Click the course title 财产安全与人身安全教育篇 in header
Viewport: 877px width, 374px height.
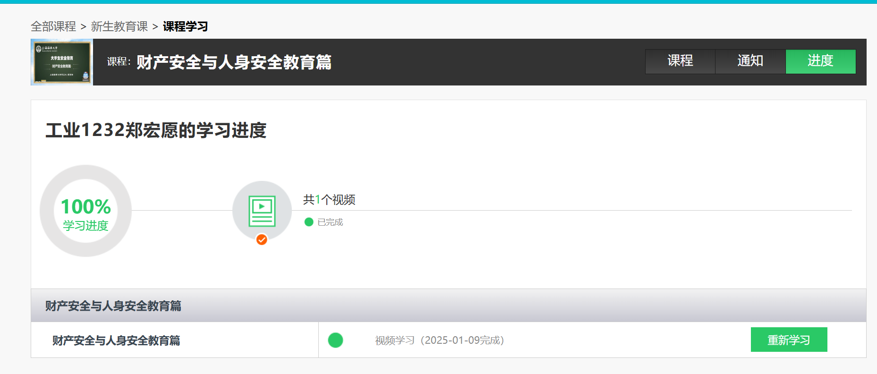click(234, 62)
